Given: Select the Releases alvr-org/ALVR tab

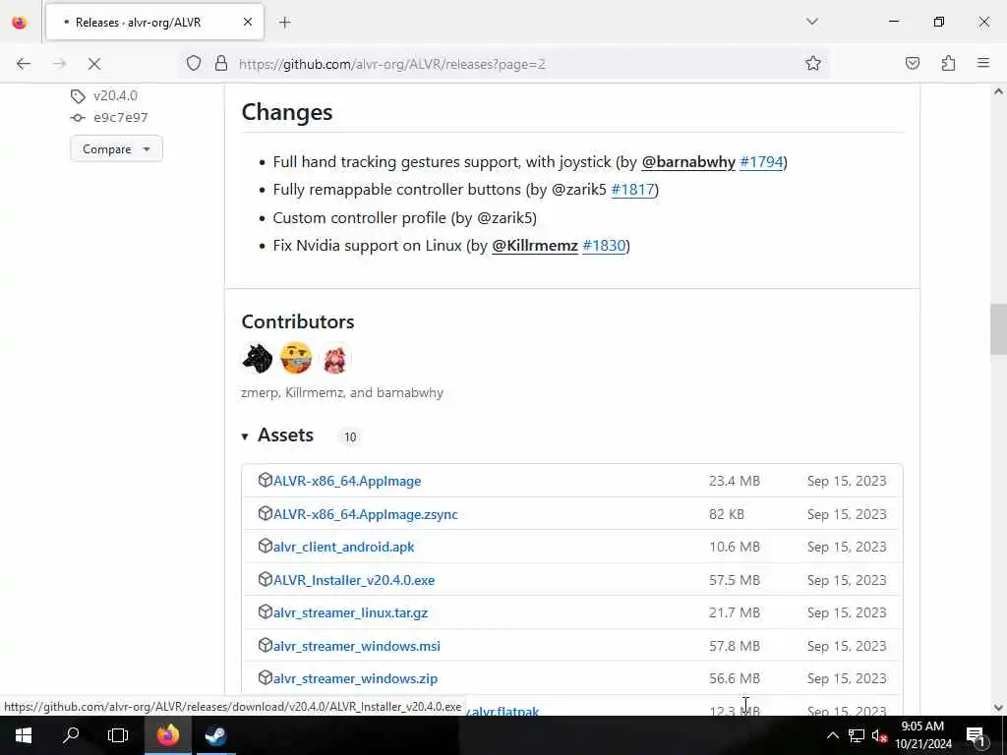Looking at the screenshot, I should (x=154, y=23).
